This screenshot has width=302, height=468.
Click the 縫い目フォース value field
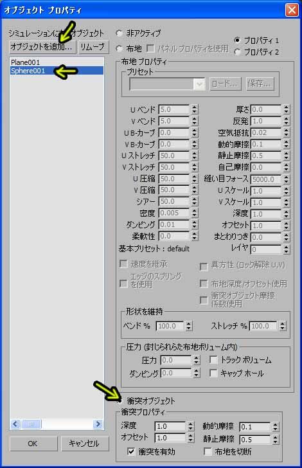pyautogui.click(x=266, y=179)
